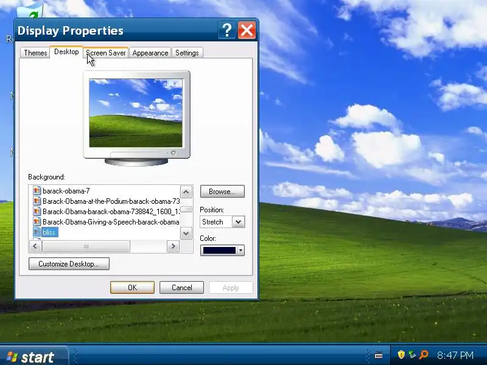Image resolution: width=487 pixels, height=365 pixels.
Task: Click Cancel to discard changes
Action: pos(181,287)
